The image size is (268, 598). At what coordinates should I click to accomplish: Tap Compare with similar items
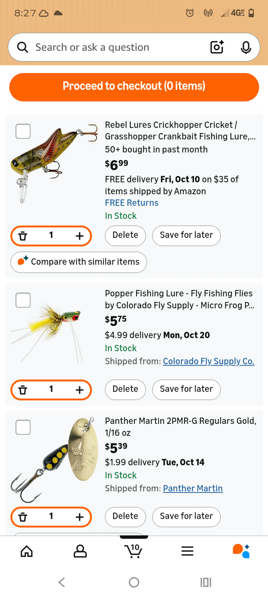click(x=79, y=262)
